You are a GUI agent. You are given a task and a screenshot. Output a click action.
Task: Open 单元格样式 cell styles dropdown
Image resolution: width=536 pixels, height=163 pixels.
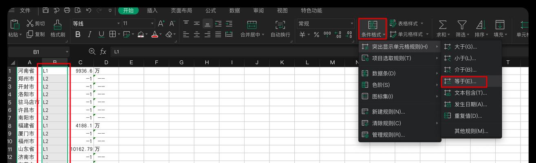[409, 35]
